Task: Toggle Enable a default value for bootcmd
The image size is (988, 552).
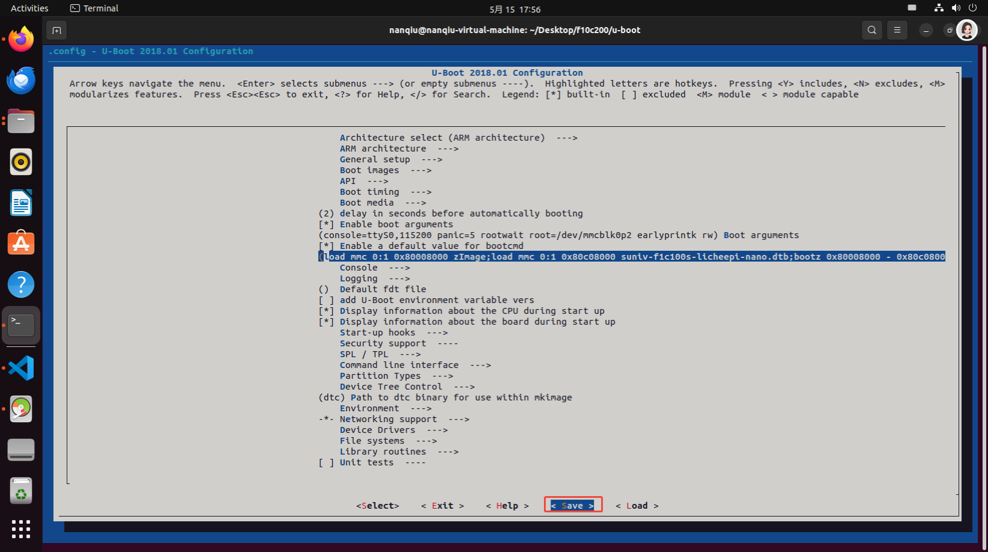Action: coord(421,246)
